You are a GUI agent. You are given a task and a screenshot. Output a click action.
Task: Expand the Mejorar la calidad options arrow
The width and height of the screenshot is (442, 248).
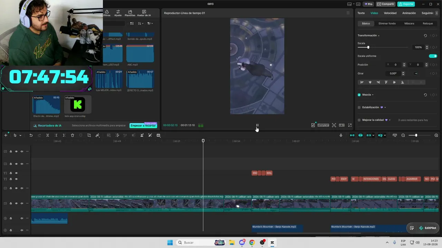[390, 120]
